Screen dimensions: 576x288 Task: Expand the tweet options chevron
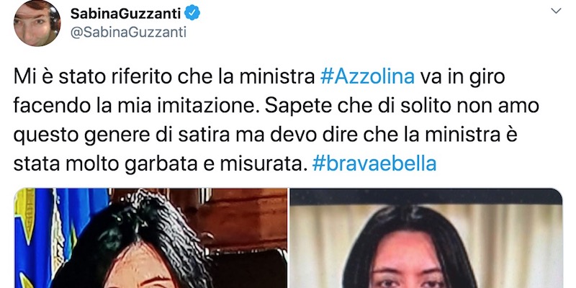(556, 11)
